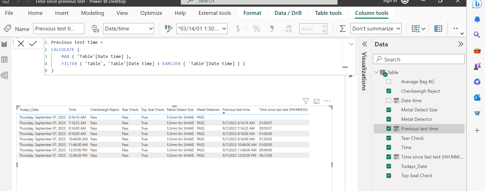Expand the formula bar chevron
Viewport: 485px width, 191px height.
pyautogui.click(x=351, y=44)
